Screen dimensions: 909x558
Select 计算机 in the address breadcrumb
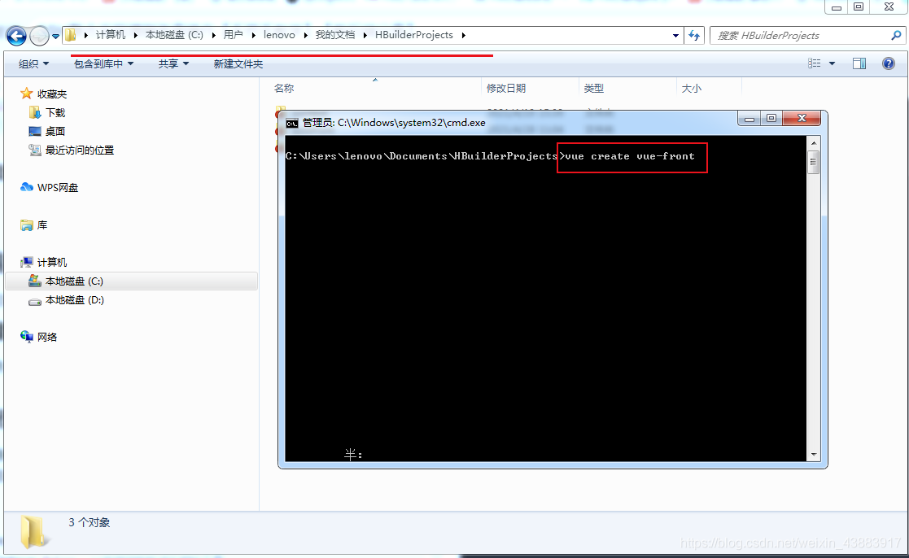[110, 35]
